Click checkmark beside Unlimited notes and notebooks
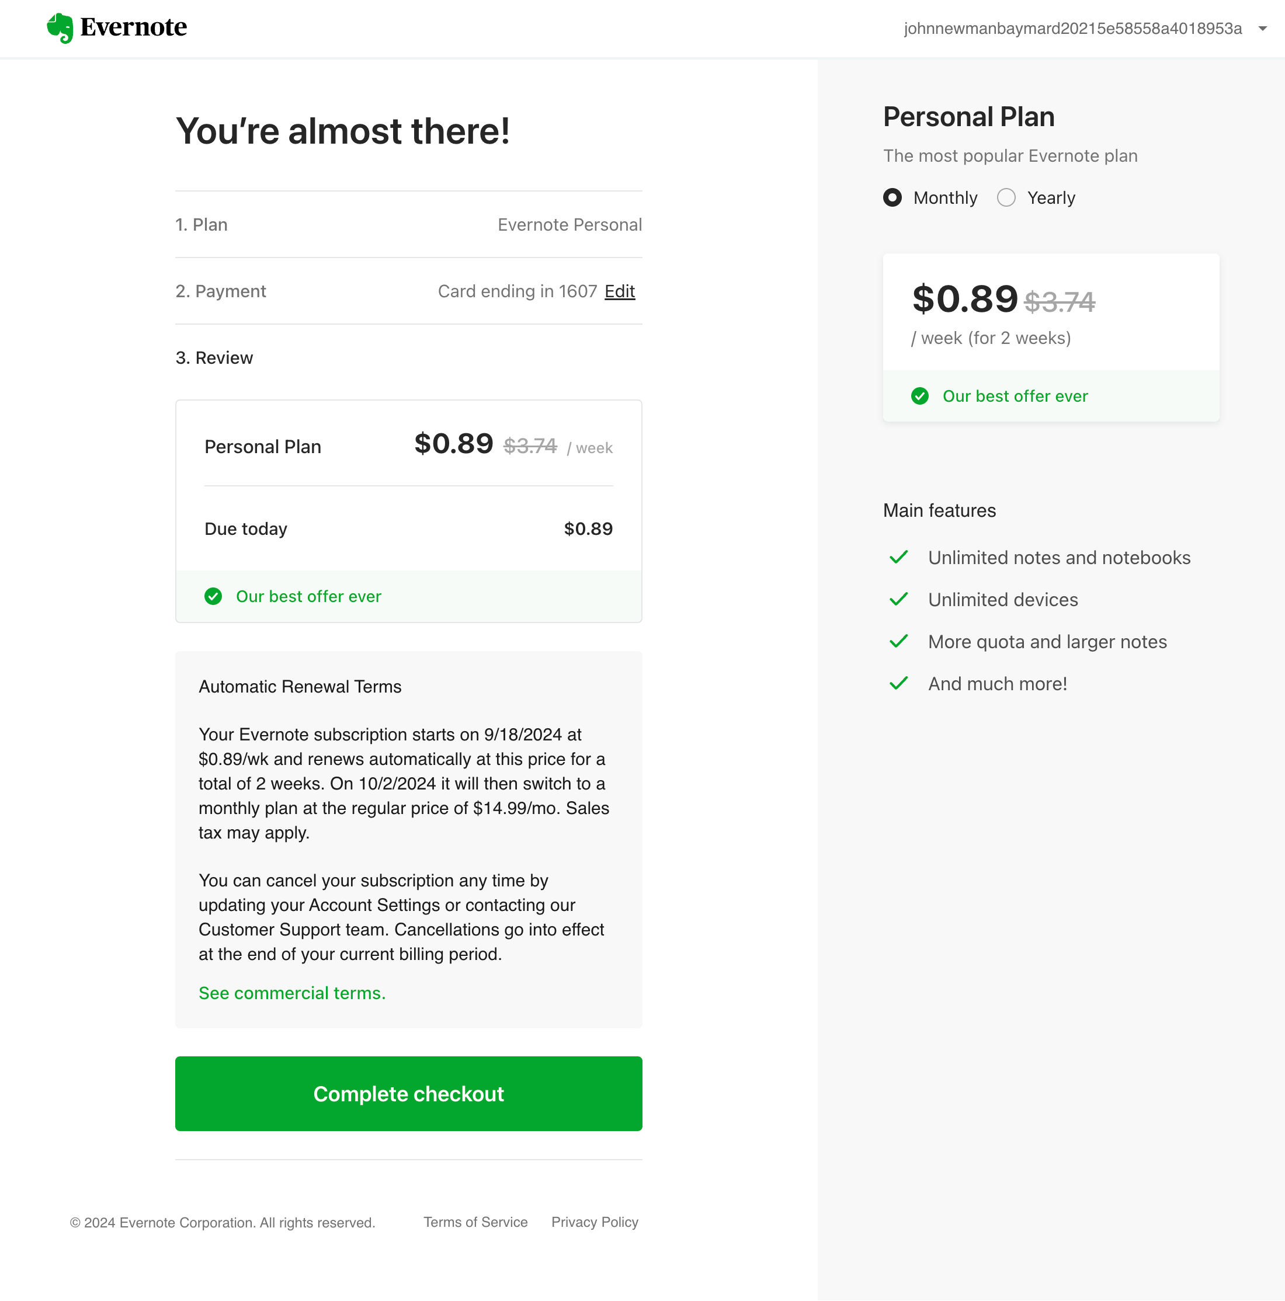 click(898, 558)
